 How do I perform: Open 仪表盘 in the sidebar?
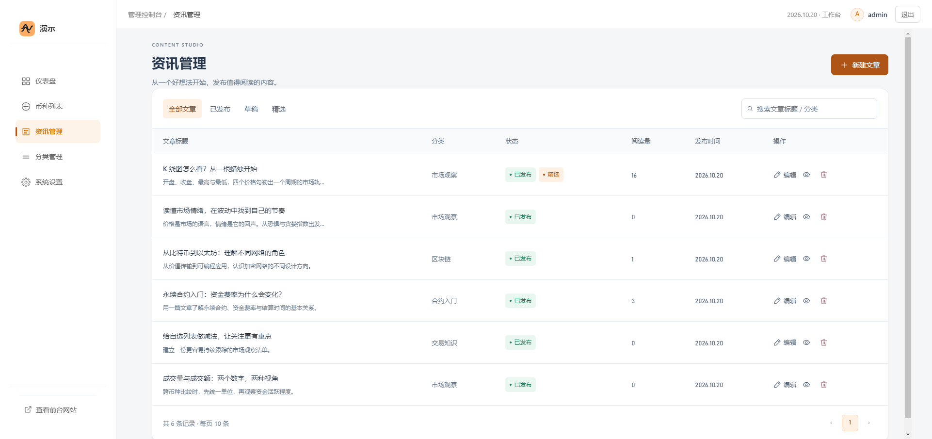[x=58, y=81]
